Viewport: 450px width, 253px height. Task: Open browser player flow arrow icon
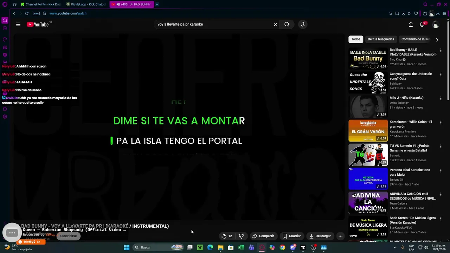[410, 13]
